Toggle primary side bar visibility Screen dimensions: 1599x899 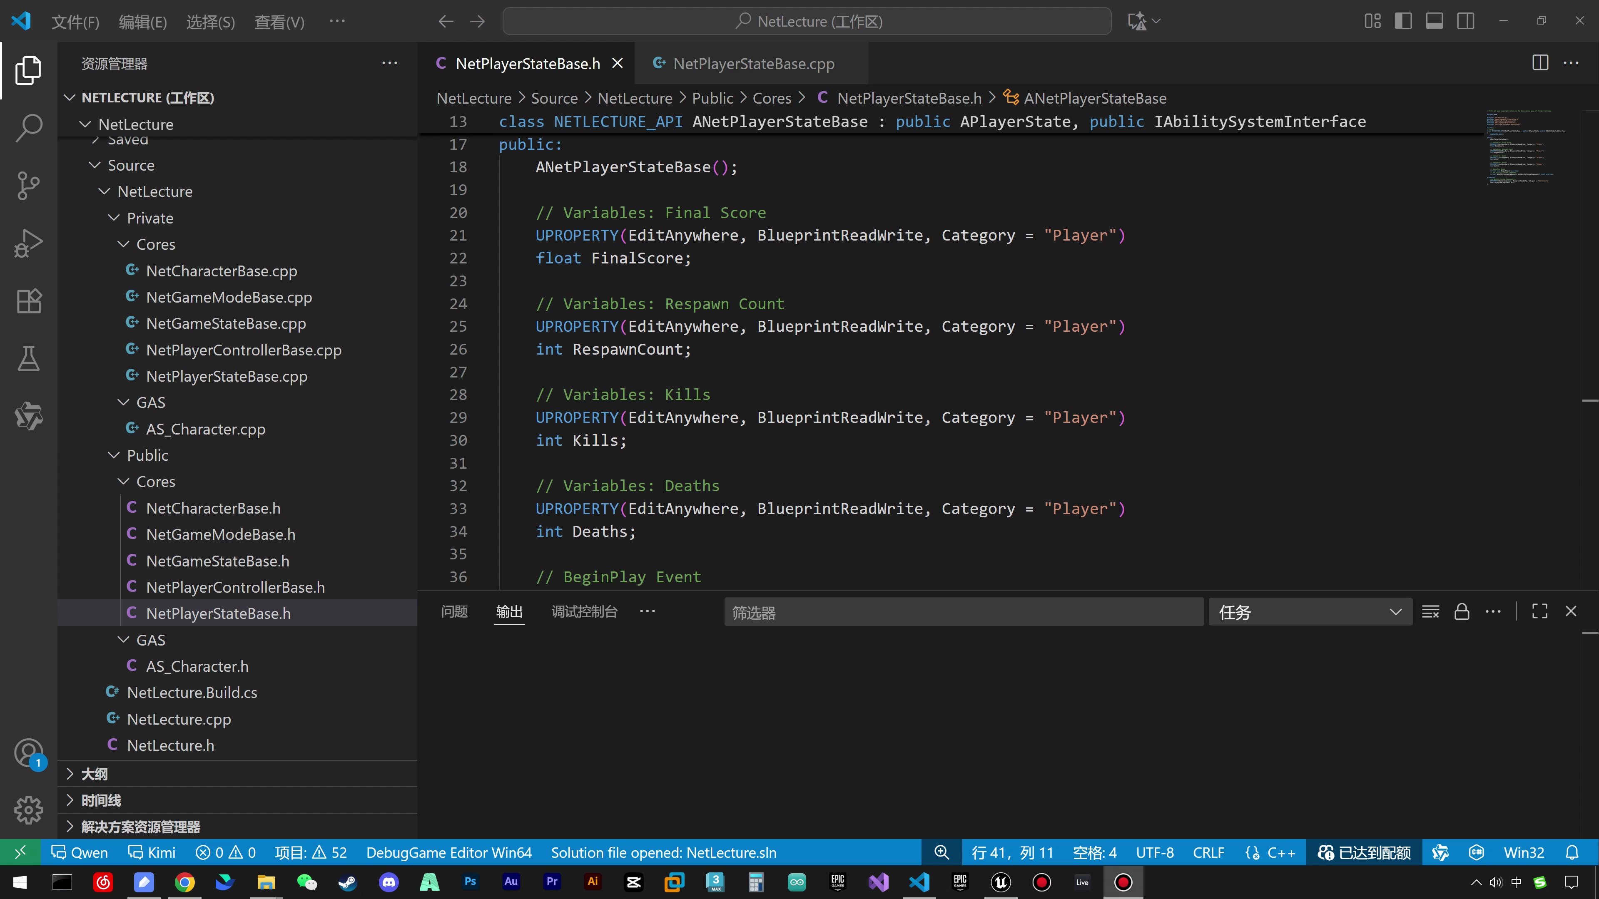pos(1403,22)
